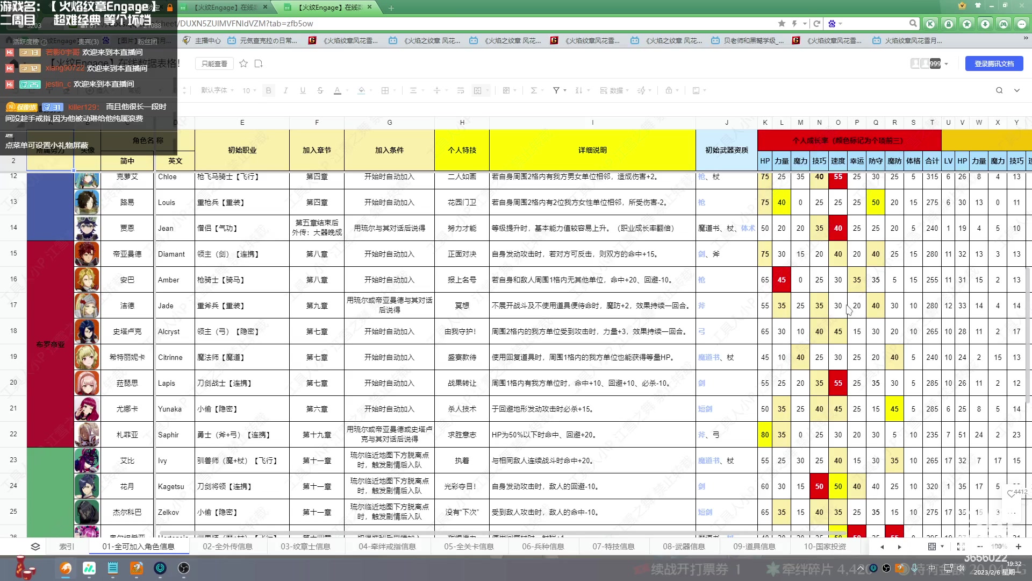This screenshot has height=581, width=1032.
Task: Open the filter dropdown arrow
Action: [565, 90]
